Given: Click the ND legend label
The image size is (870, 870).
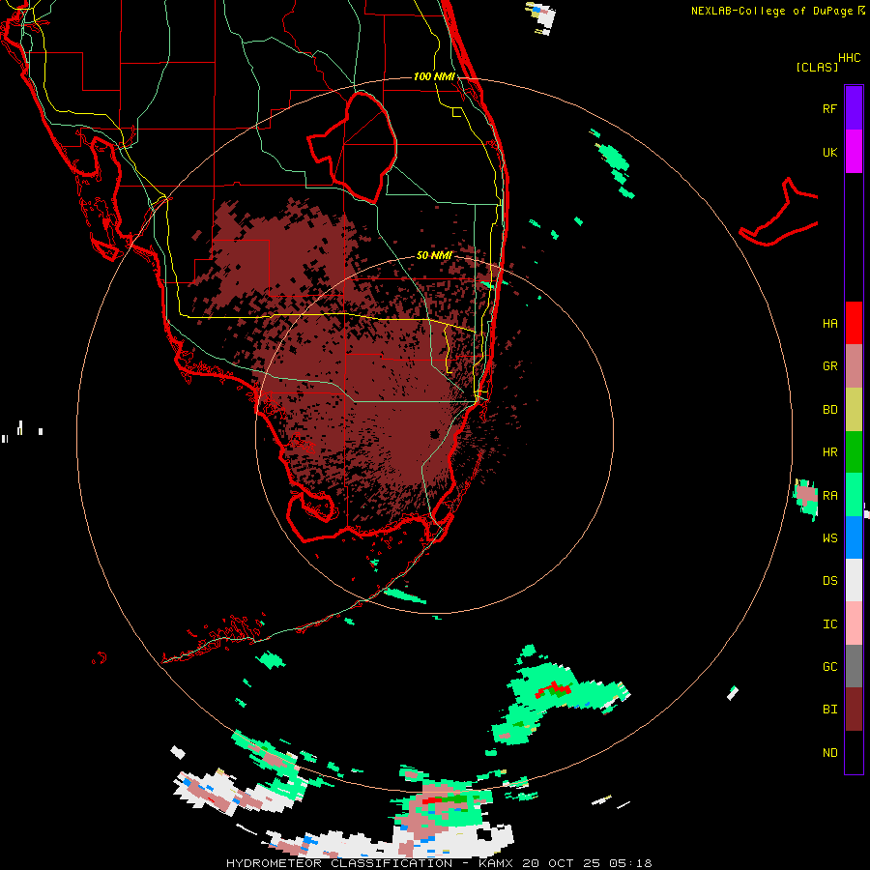Looking at the screenshot, I should 829,752.
